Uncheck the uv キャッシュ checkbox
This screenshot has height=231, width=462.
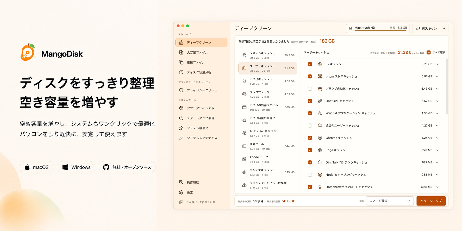pos(310,64)
